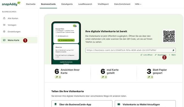Click the green add-to-contacts button in preview
The width and height of the screenshot is (184, 107).
pos(66,40)
